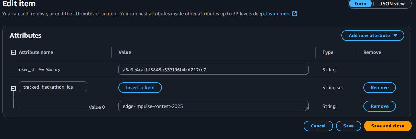Click the edge-impulse-contest-2025 value field
Image resolution: width=416 pixels, height=139 pixels.
pyautogui.click(x=212, y=106)
